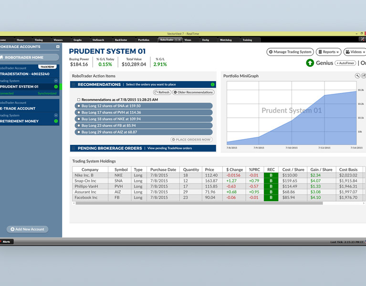Open the Graphs tab

[x=77, y=40]
